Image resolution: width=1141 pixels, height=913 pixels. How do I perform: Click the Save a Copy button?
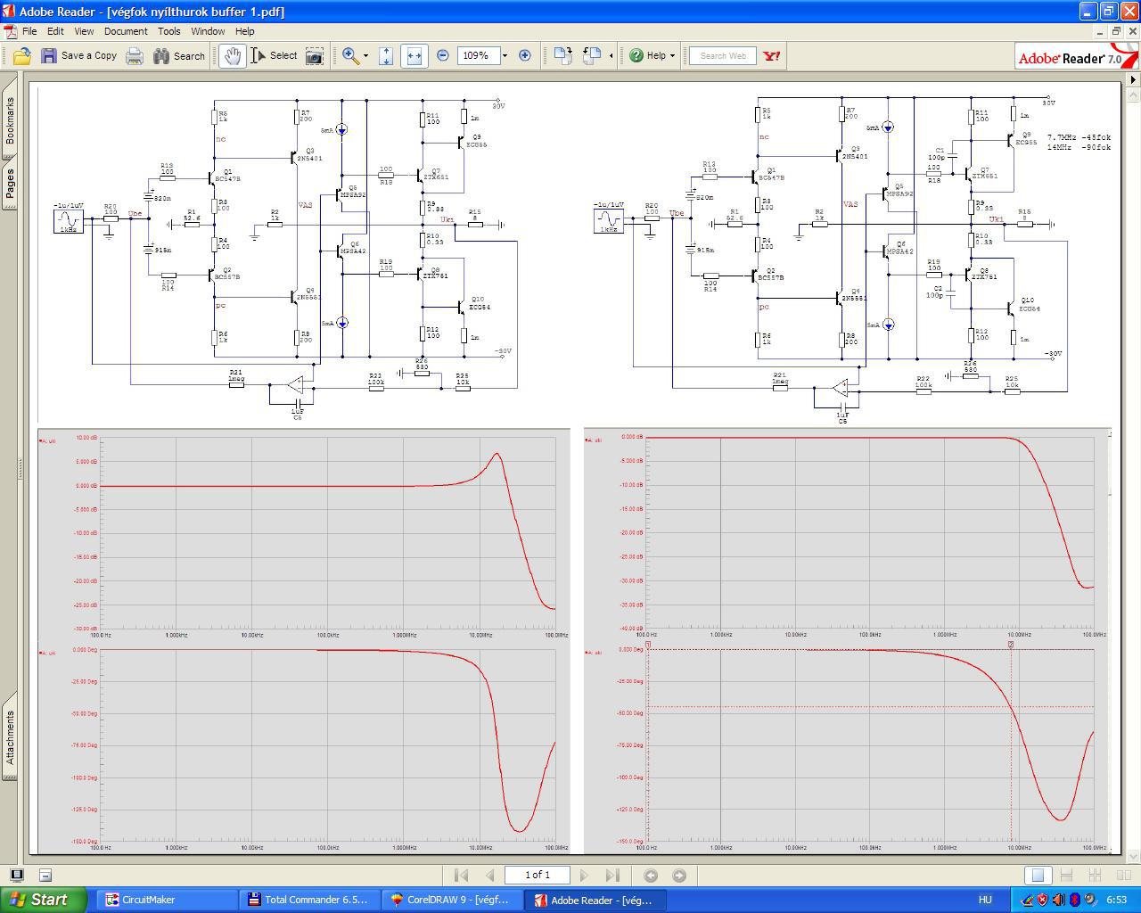[79, 55]
